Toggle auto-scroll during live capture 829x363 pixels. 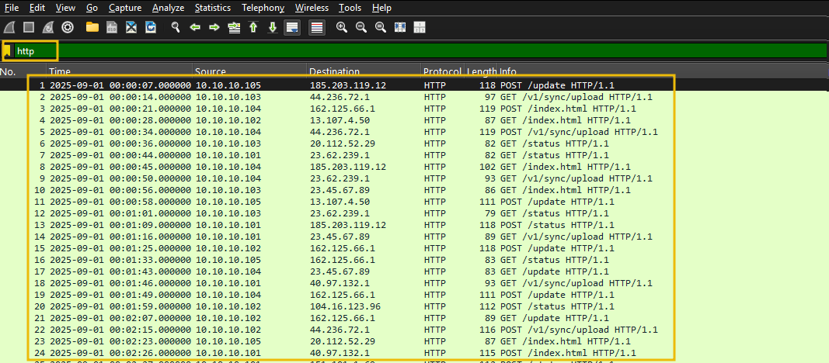tap(292, 27)
